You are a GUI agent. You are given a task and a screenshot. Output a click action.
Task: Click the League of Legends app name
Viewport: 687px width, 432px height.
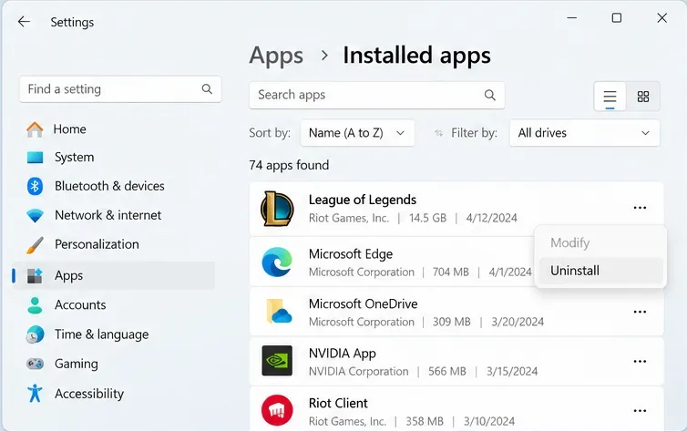pos(363,200)
